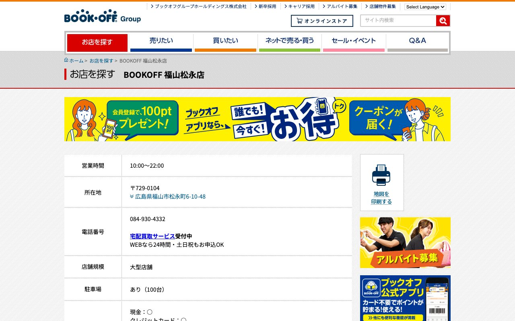Click the business hours 10:00〜22:00

pyautogui.click(x=147, y=166)
